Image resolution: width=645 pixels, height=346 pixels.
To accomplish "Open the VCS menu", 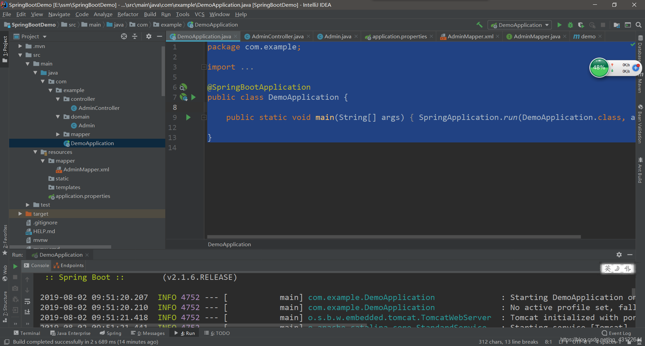I will 200,14.
